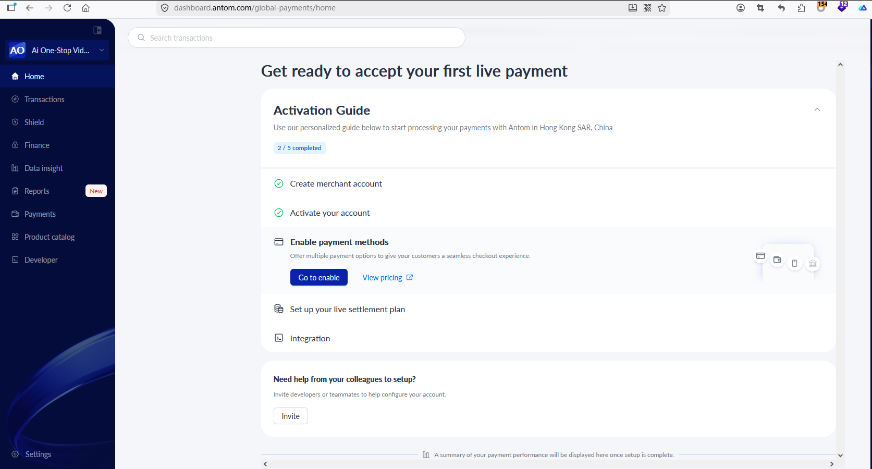Click the card payment method icon
Screen dimensions: 872x469
(760, 256)
